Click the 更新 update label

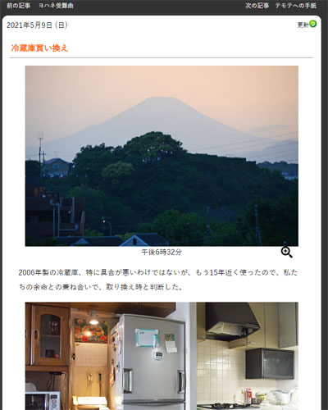click(303, 25)
